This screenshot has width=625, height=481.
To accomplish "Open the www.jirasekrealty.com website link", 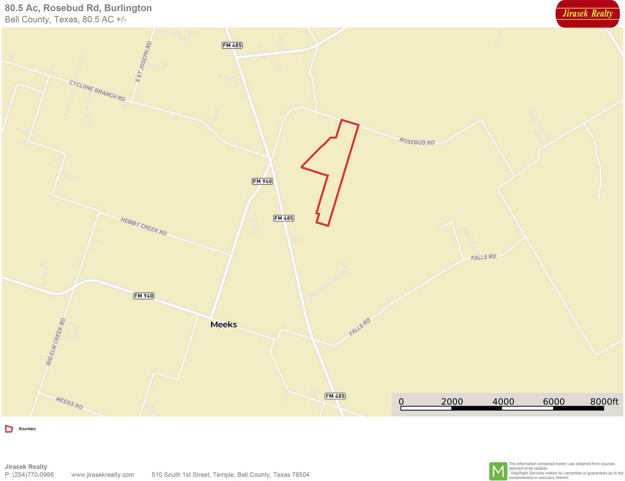I will click(103, 475).
